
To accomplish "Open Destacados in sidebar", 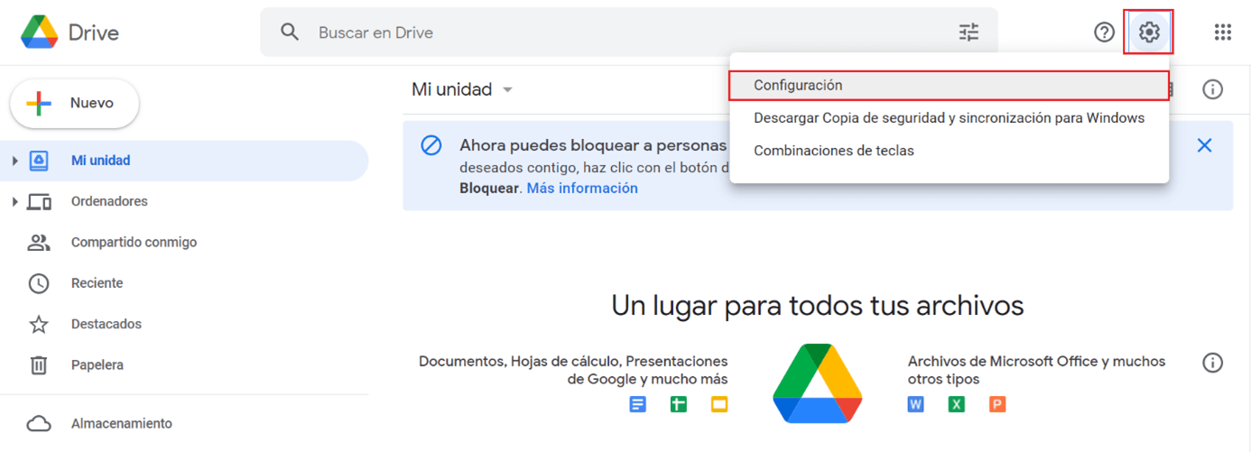I will 184,324.
